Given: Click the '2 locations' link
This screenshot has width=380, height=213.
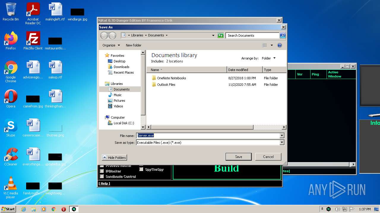Looking at the screenshot, I should (x=175, y=61).
